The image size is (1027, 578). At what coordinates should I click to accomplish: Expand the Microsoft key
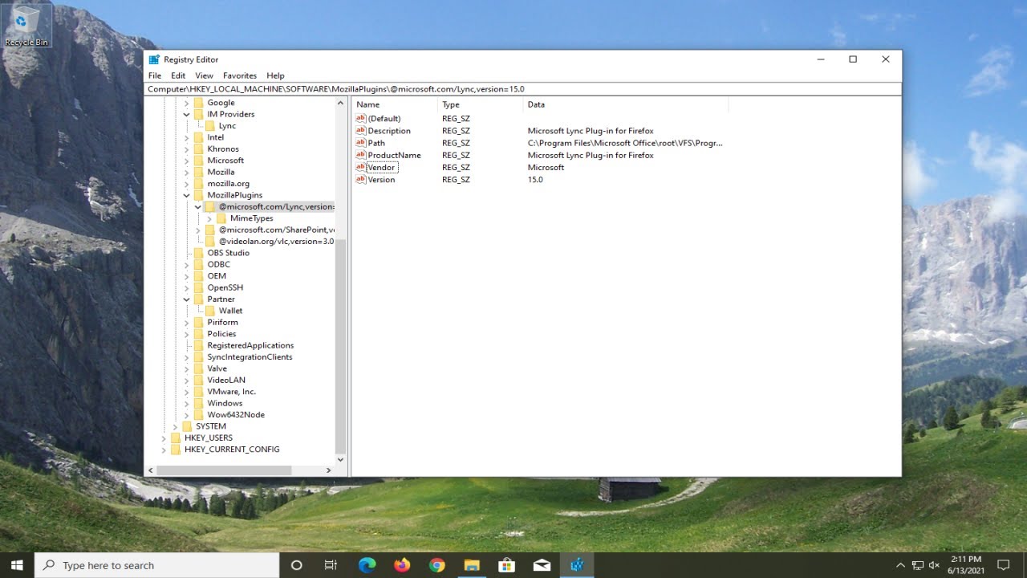coord(186,161)
